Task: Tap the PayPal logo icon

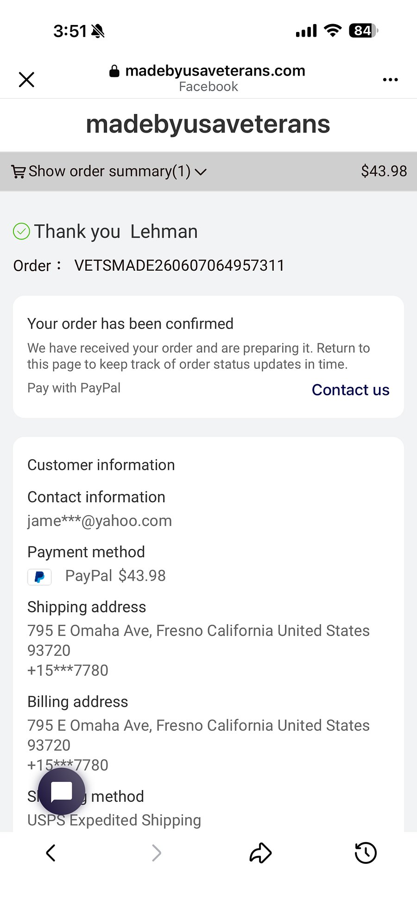Action: point(39,577)
